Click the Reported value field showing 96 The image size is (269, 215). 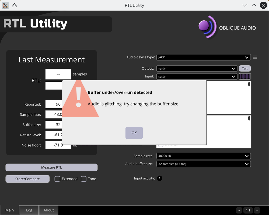pos(54,104)
